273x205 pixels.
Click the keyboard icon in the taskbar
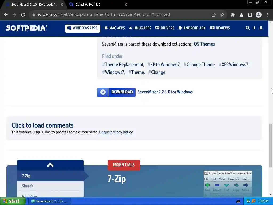tap(238, 201)
